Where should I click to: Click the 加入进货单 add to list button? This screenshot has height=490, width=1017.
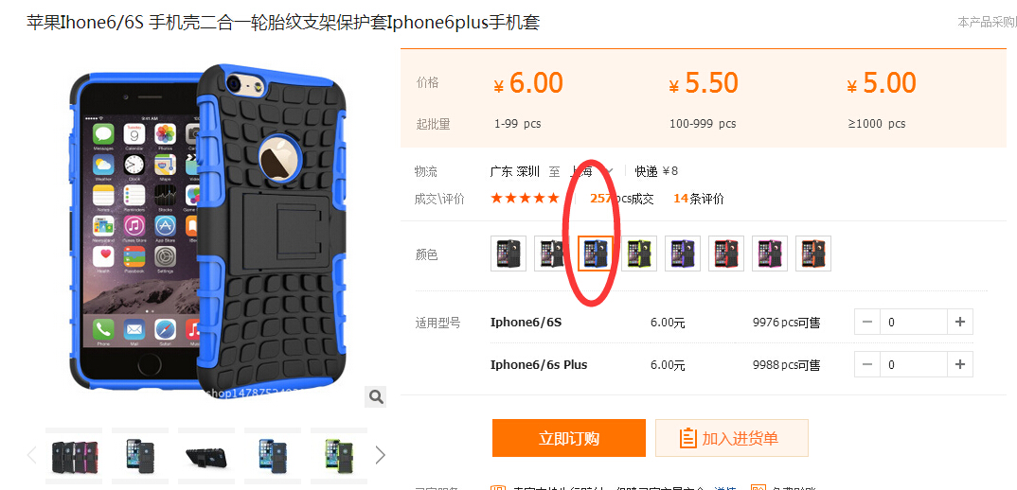coord(732,438)
